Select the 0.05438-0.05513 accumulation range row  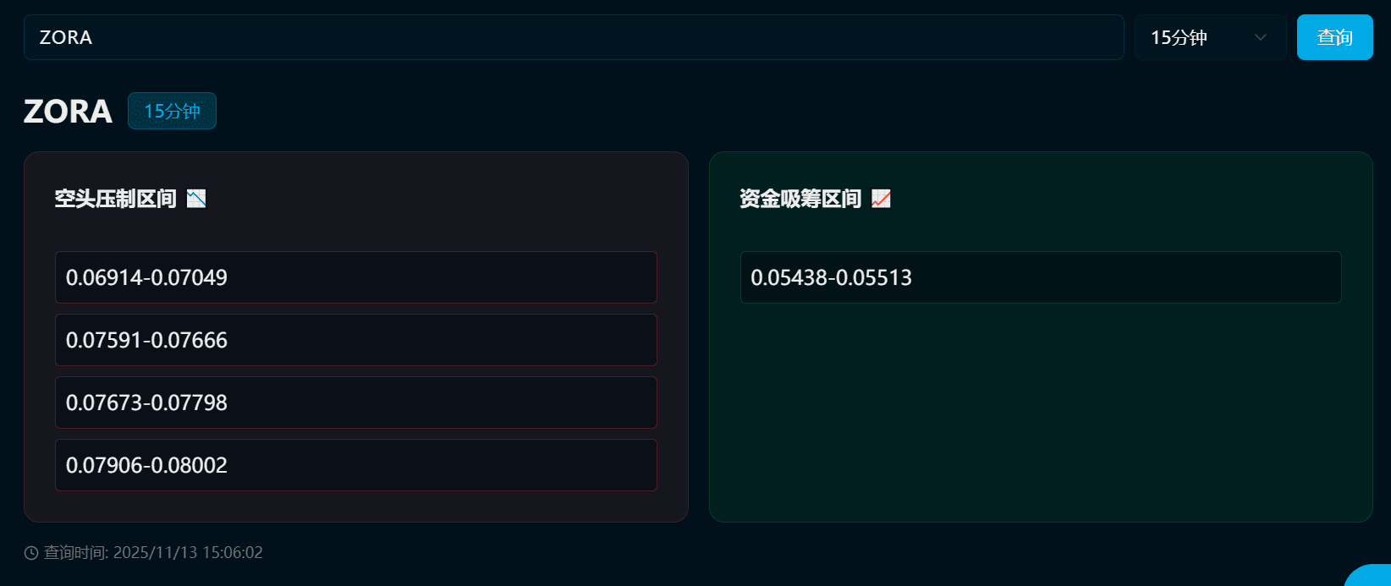click(x=1041, y=277)
